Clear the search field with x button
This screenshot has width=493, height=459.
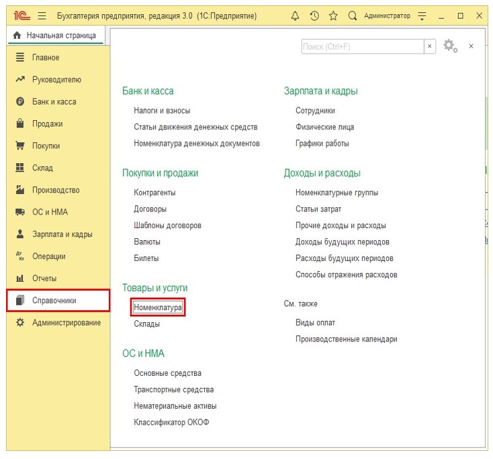point(429,46)
